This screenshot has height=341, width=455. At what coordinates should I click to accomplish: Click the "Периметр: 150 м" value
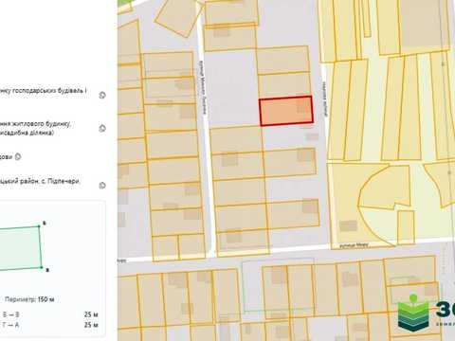[29, 299]
